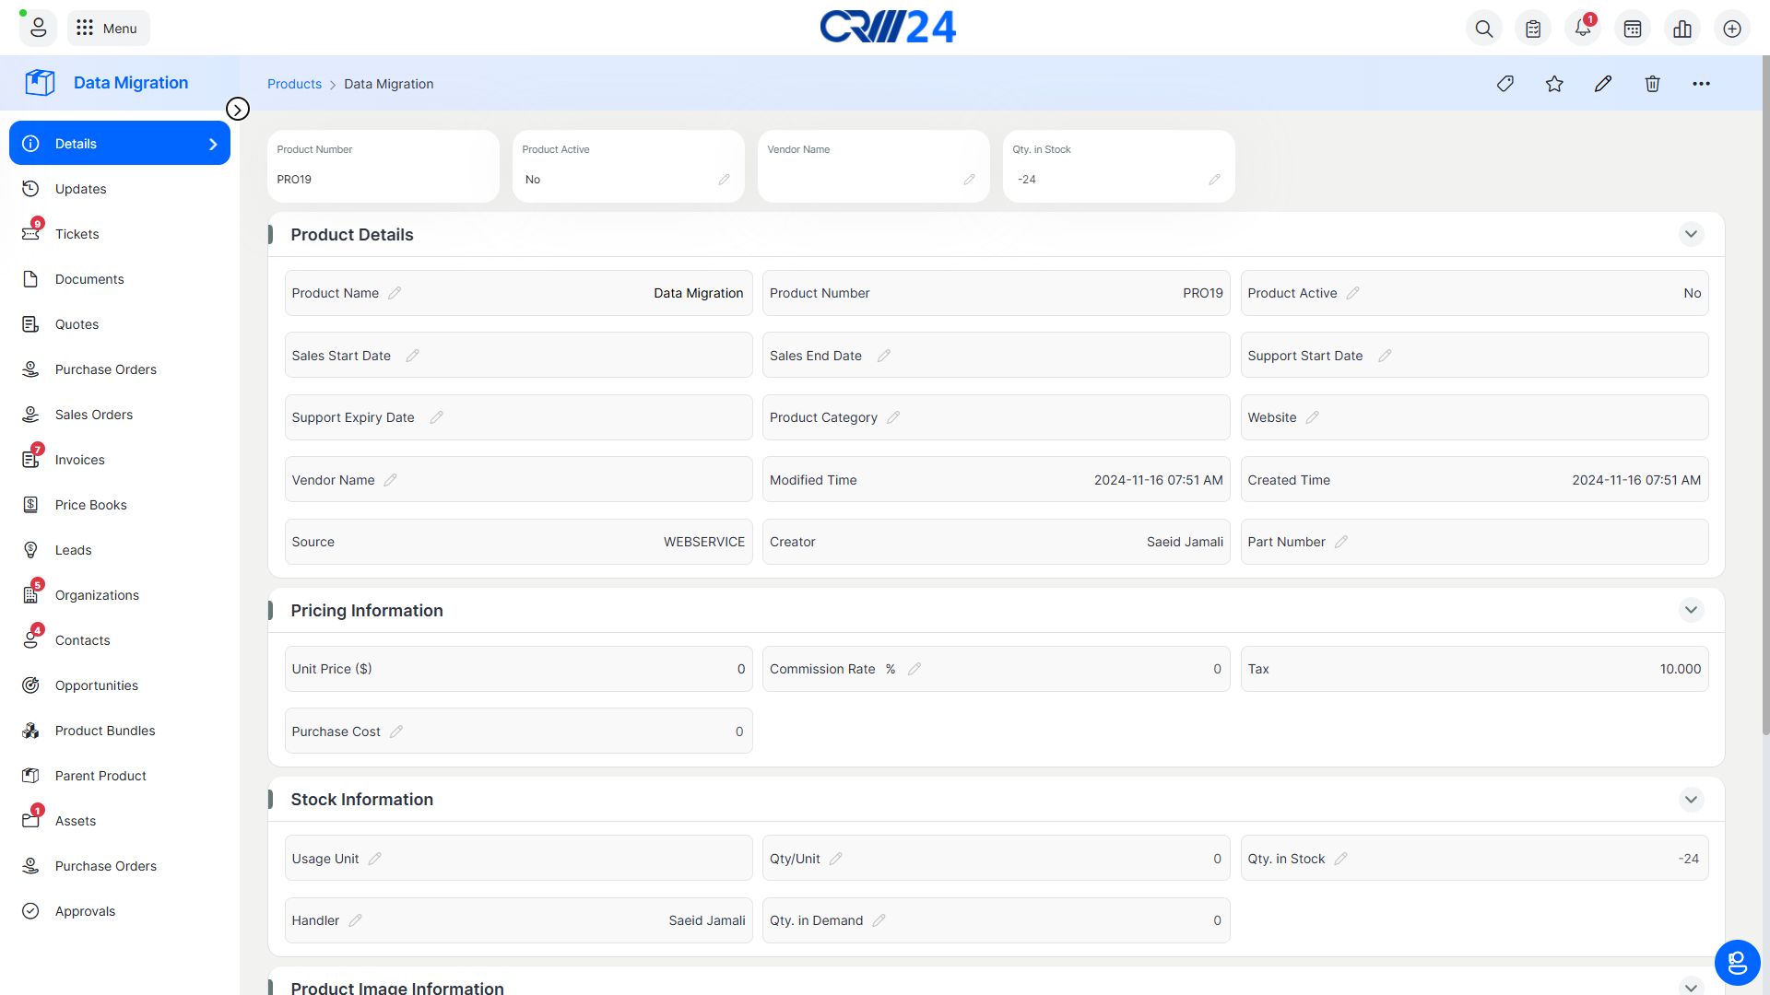Go to Invoices in the sidebar
The image size is (1770, 995).
[x=79, y=460]
